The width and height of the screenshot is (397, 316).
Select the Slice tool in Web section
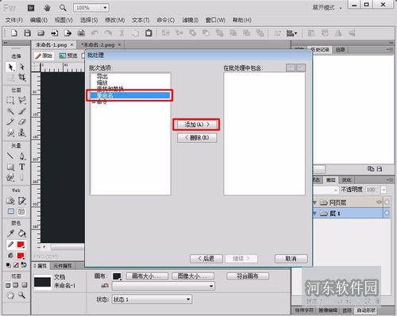(22, 201)
